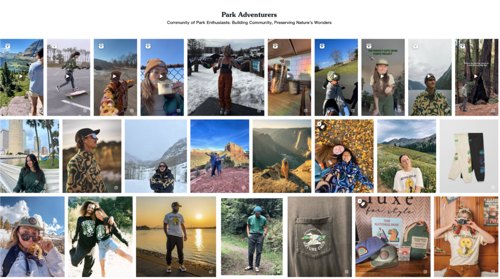Click the reel icon on coffee mug video
This screenshot has height=279, width=500.
[148, 46]
